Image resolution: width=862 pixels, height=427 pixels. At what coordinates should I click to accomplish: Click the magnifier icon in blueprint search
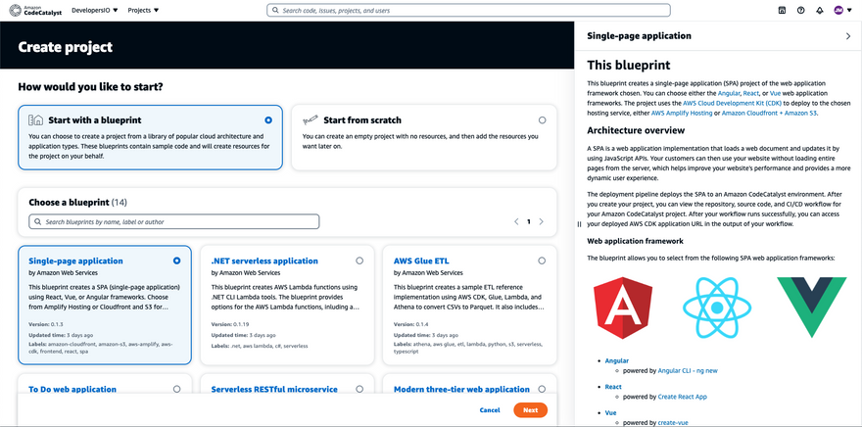click(x=37, y=222)
